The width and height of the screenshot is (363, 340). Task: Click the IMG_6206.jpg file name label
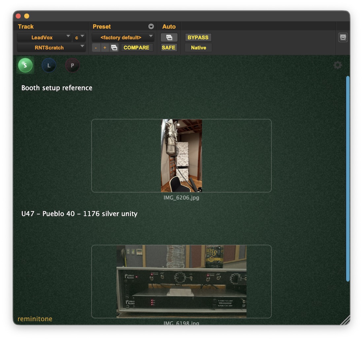(x=181, y=197)
